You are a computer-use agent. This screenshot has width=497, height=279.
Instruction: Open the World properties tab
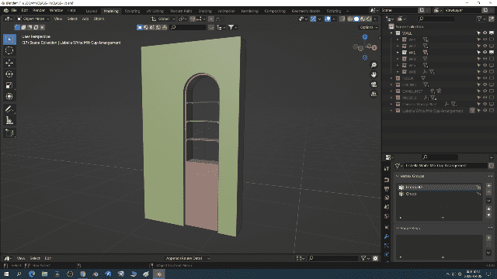coord(387,216)
